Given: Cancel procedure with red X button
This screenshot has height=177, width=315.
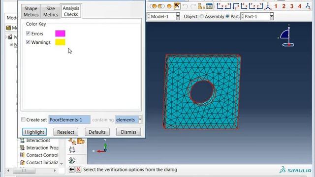Looking at the screenshot, I should click(x=78, y=170).
